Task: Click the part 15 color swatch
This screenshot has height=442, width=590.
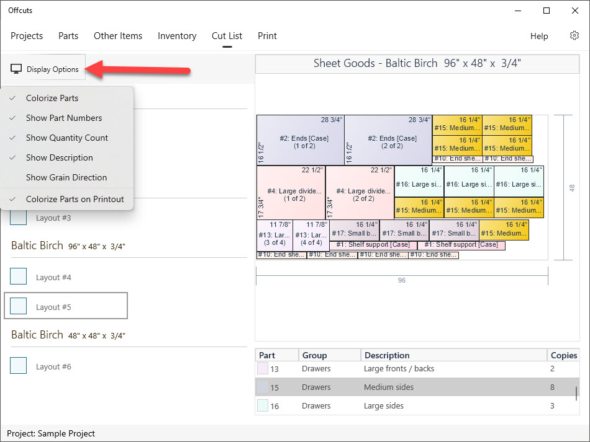Action: tap(262, 387)
